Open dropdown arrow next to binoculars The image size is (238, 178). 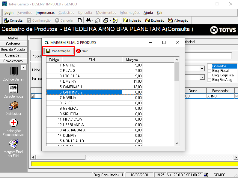[93, 20]
